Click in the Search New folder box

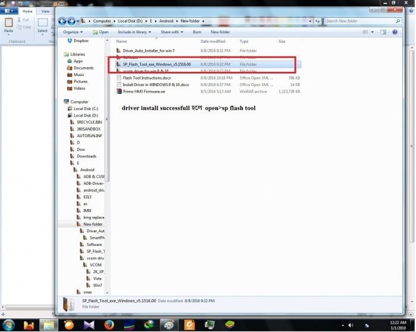click(x=362, y=21)
